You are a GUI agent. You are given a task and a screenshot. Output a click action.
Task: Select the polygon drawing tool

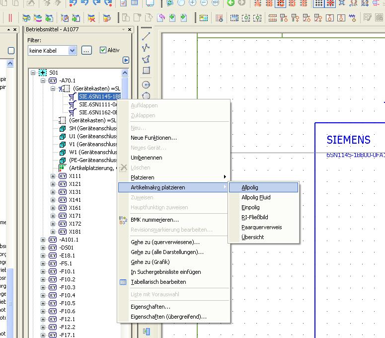click(146, 59)
